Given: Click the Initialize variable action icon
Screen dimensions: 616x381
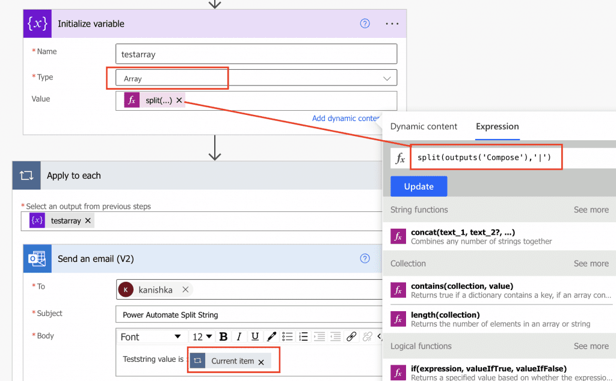Looking at the screenshot, I should coord(37,23).
